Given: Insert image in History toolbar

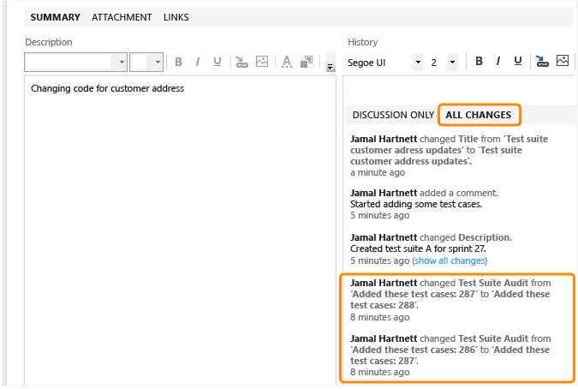Looking at the screenshot, I should click(563, 61).
